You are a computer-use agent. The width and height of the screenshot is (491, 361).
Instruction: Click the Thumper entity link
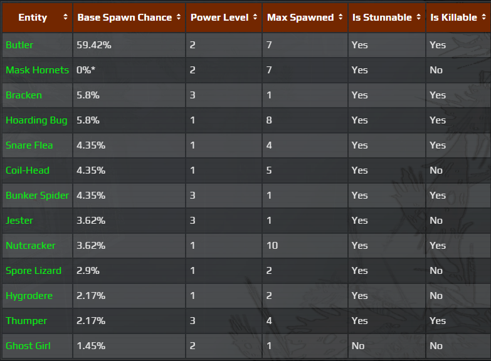26,321
